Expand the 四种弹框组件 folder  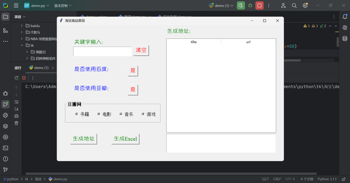click(27, 58)
